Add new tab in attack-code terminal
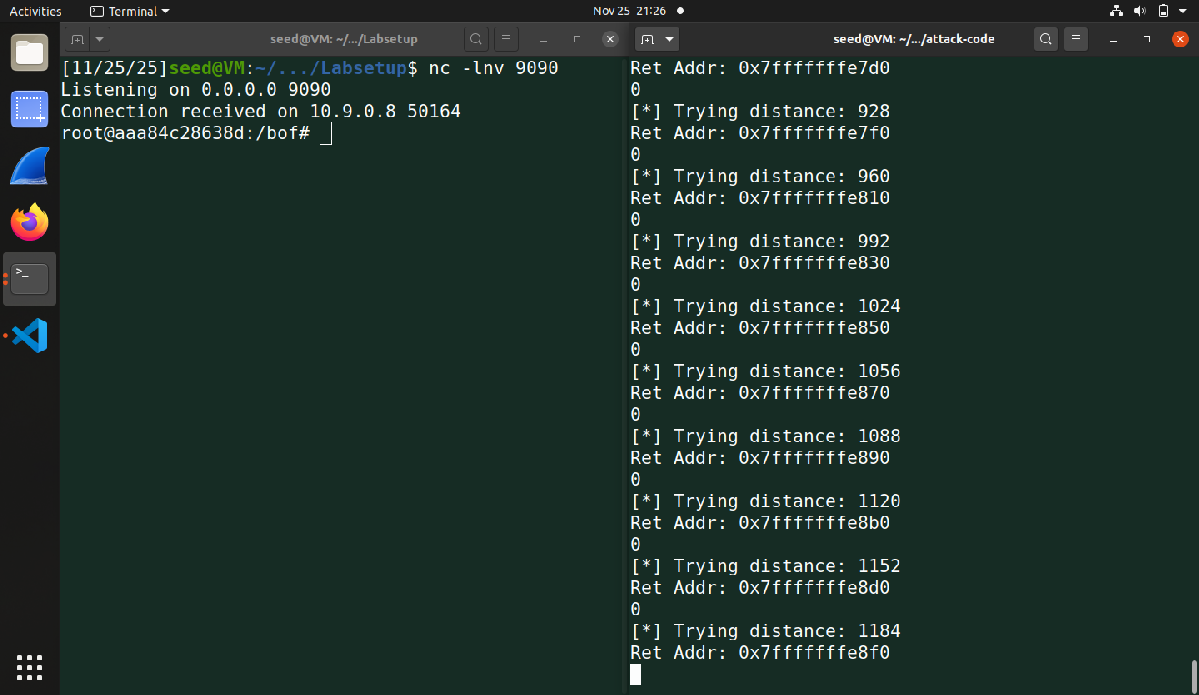1199x695 pixels. tap(647, 39)
